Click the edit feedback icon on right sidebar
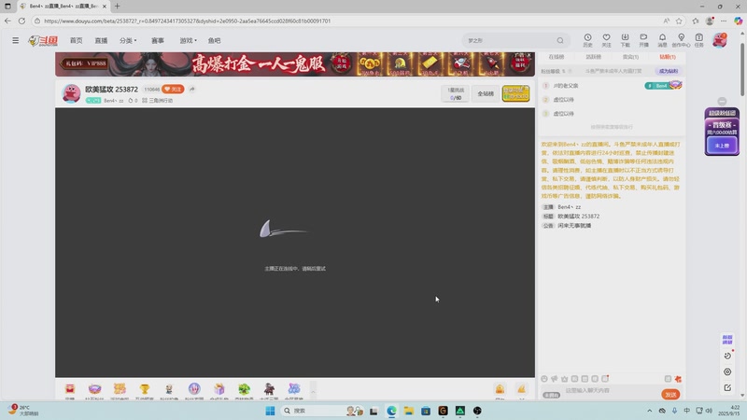Viewport: 747px width, 420px height. [727, 387]
